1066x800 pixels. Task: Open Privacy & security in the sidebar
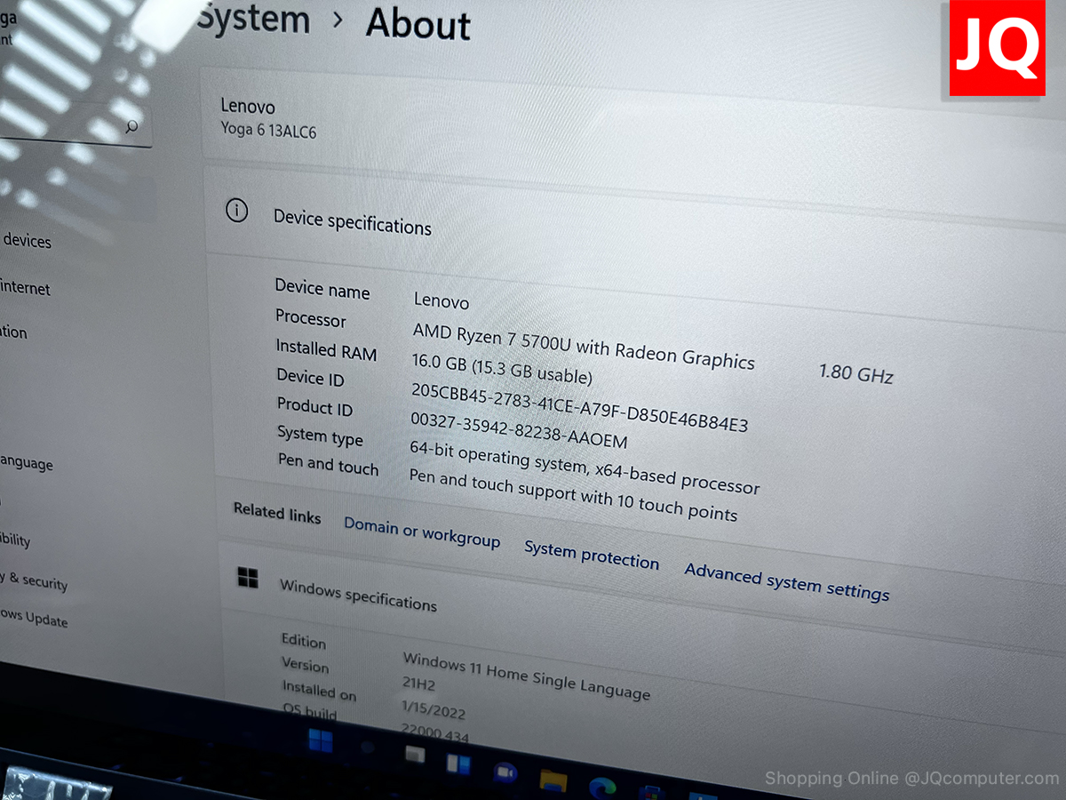[x=34, y=580]
